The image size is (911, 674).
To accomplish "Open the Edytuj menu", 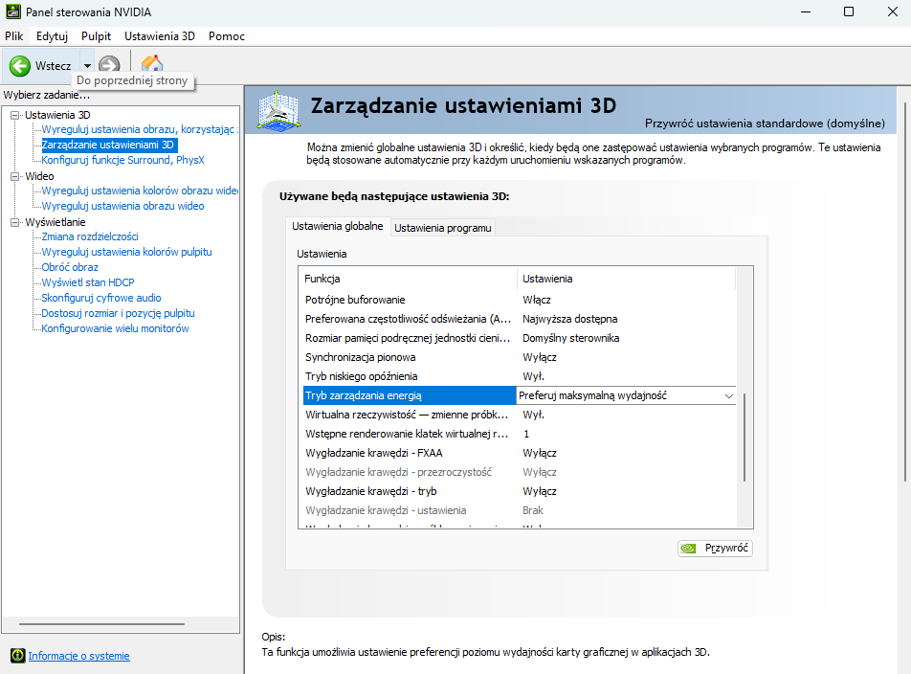I will (x=52, y=36).
